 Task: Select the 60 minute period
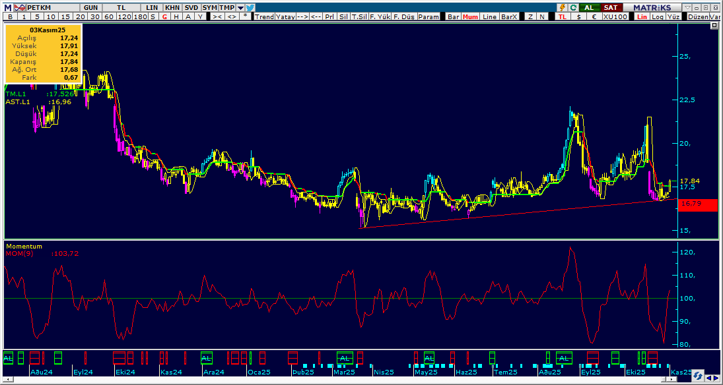[110, 16]
